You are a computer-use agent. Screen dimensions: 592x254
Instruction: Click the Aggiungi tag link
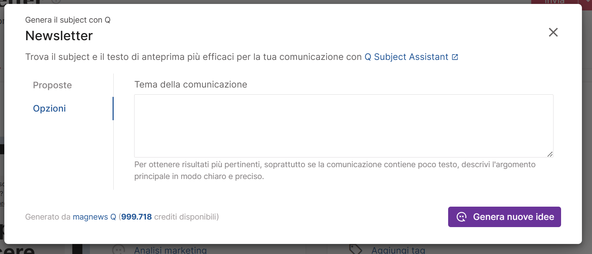(x=398, y=250)
